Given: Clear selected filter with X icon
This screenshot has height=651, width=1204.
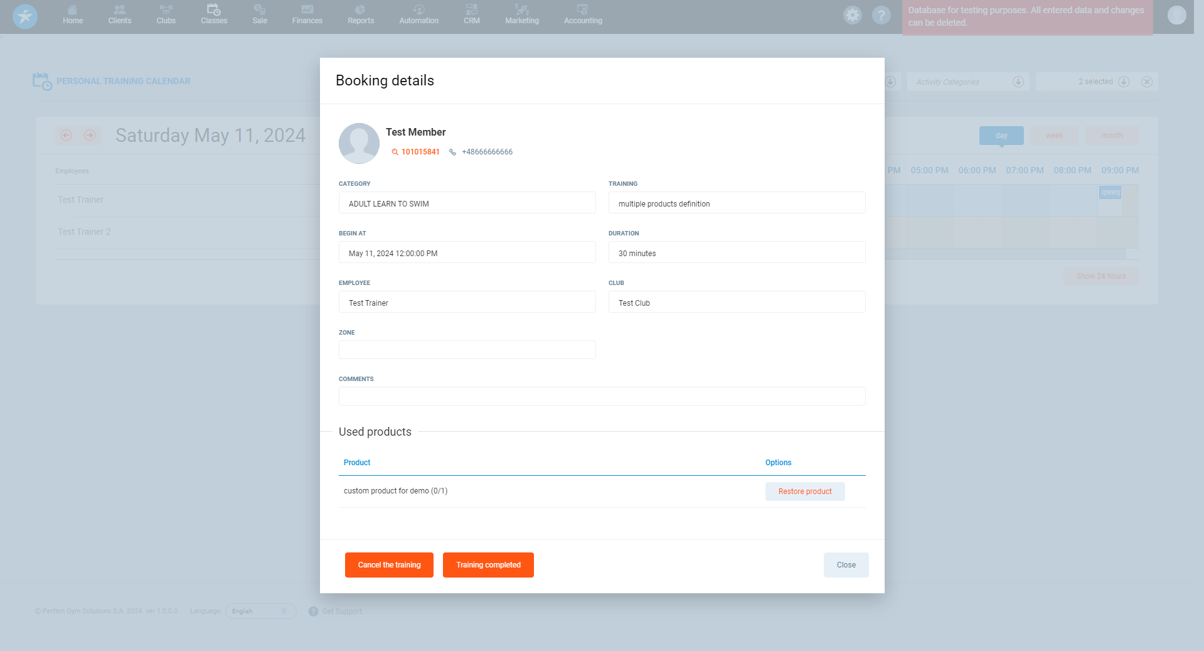Looking at the screenshot, I should coord(1147,82).
